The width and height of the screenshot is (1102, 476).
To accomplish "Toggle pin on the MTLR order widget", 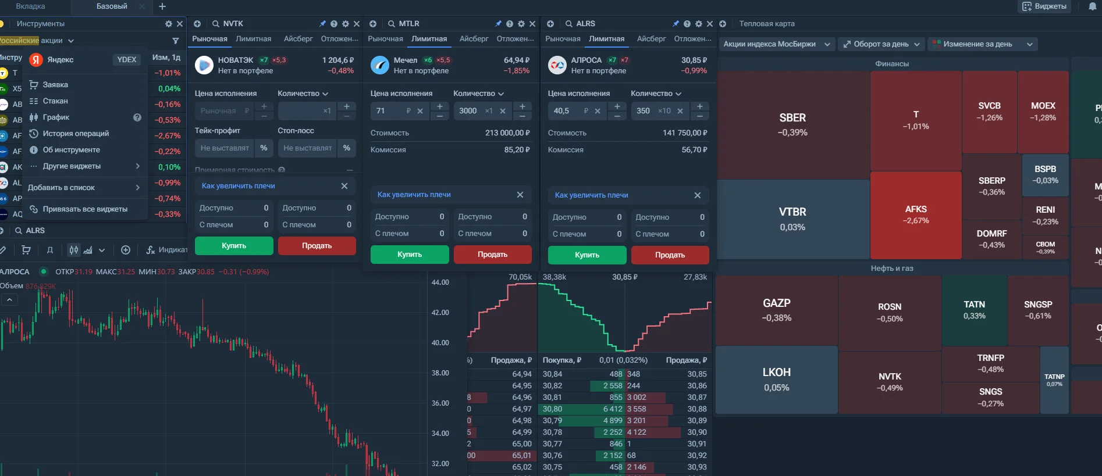I will click(x=498, y=24).
